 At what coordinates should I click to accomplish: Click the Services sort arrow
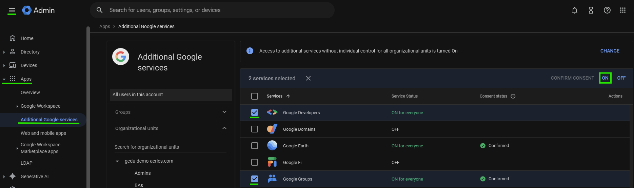click(288, 96)
